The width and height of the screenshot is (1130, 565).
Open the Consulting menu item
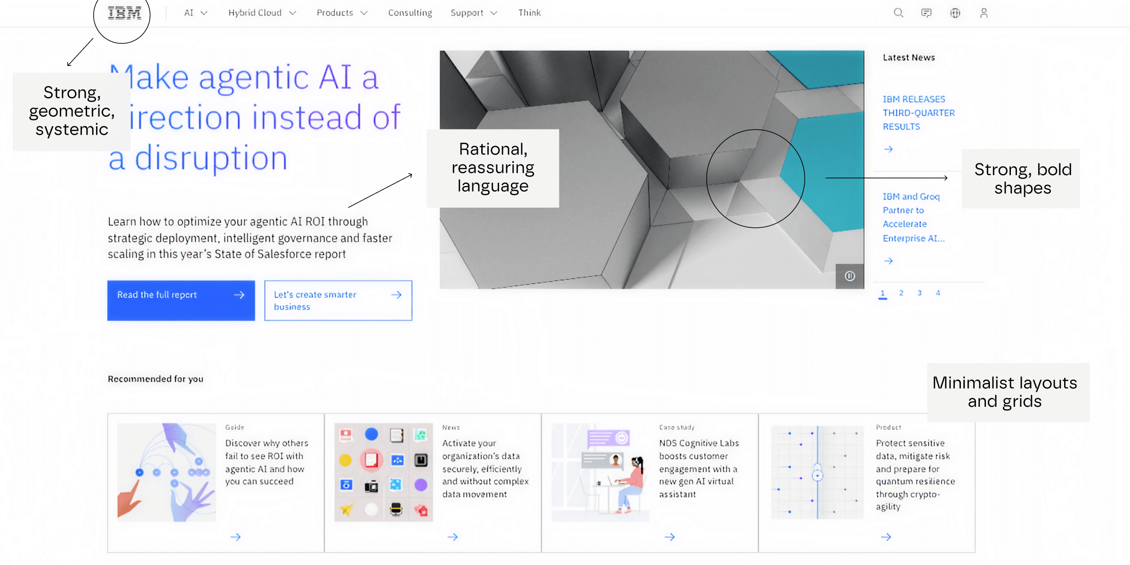point(410,13)
